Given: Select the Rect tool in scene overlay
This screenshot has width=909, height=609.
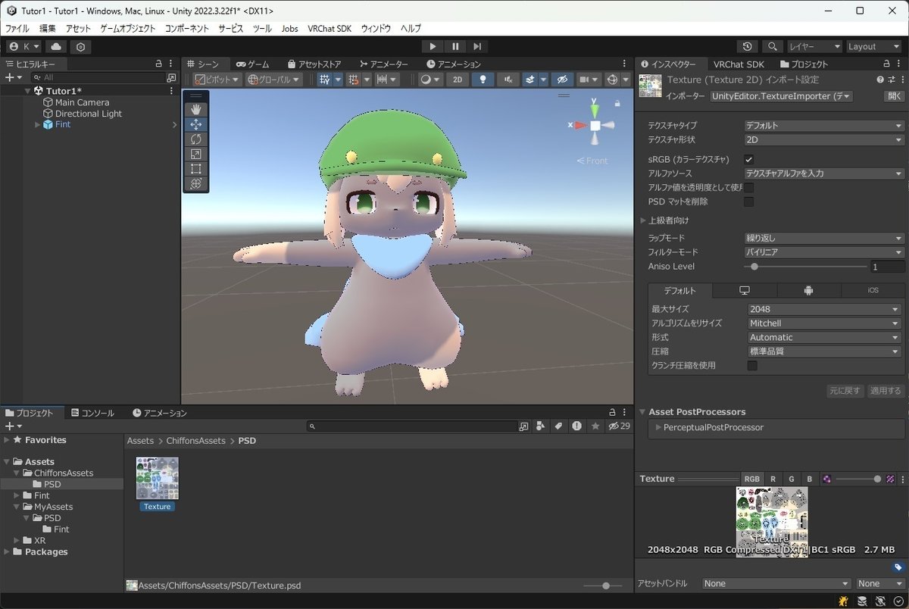Looking at the screenshot, I should tap(195, 169).
